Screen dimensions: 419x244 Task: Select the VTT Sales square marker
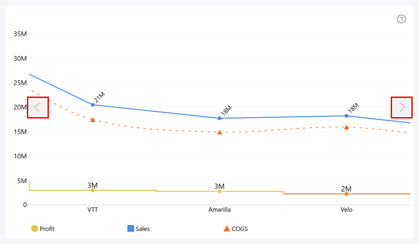(x=93, y=105)
